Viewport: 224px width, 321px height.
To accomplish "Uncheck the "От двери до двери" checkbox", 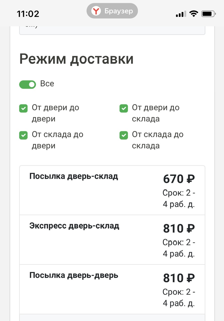I will [x=23, y=109].
